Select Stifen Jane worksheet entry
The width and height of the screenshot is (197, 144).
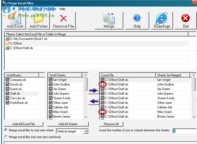click(61, 103)
